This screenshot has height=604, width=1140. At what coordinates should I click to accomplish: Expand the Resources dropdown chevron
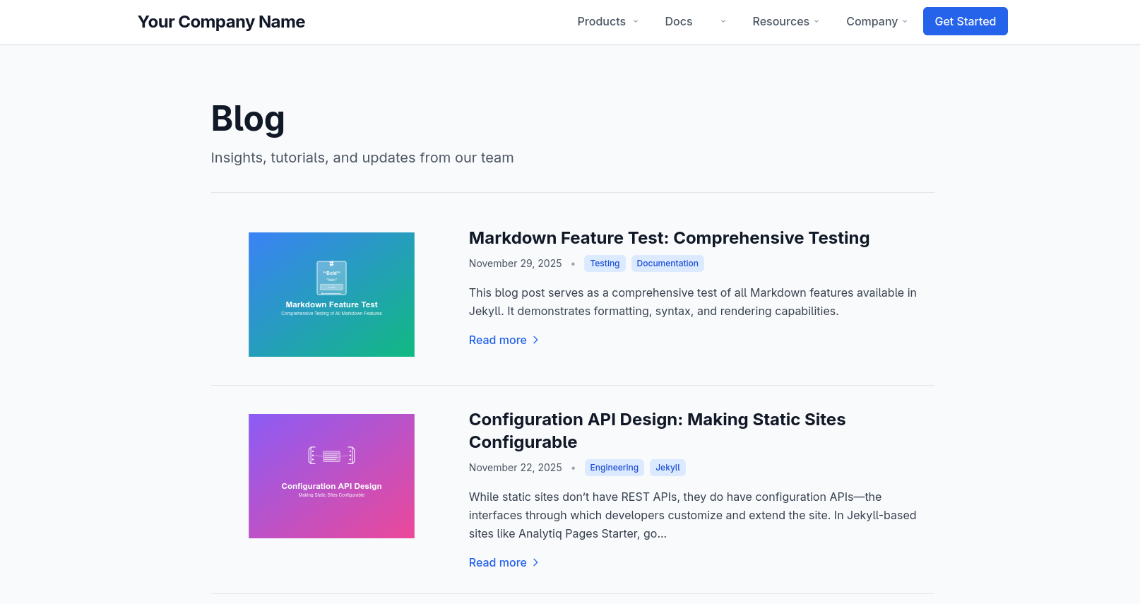(x=817, y=21)
